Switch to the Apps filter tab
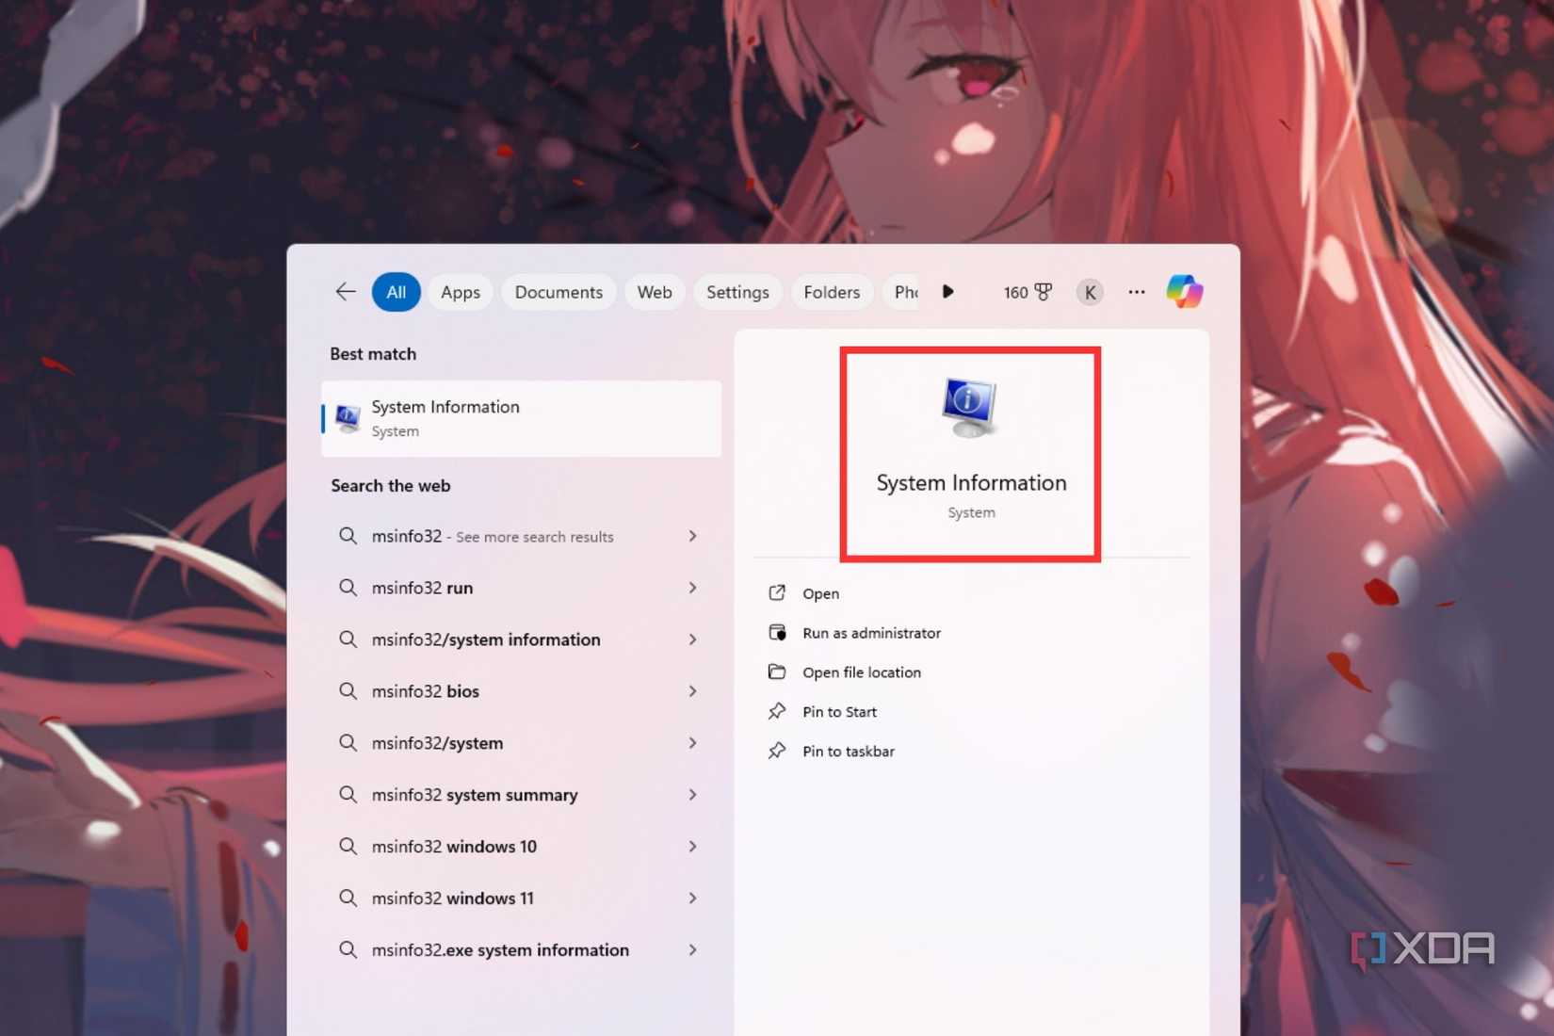1554x1036 pixels. 461,292
